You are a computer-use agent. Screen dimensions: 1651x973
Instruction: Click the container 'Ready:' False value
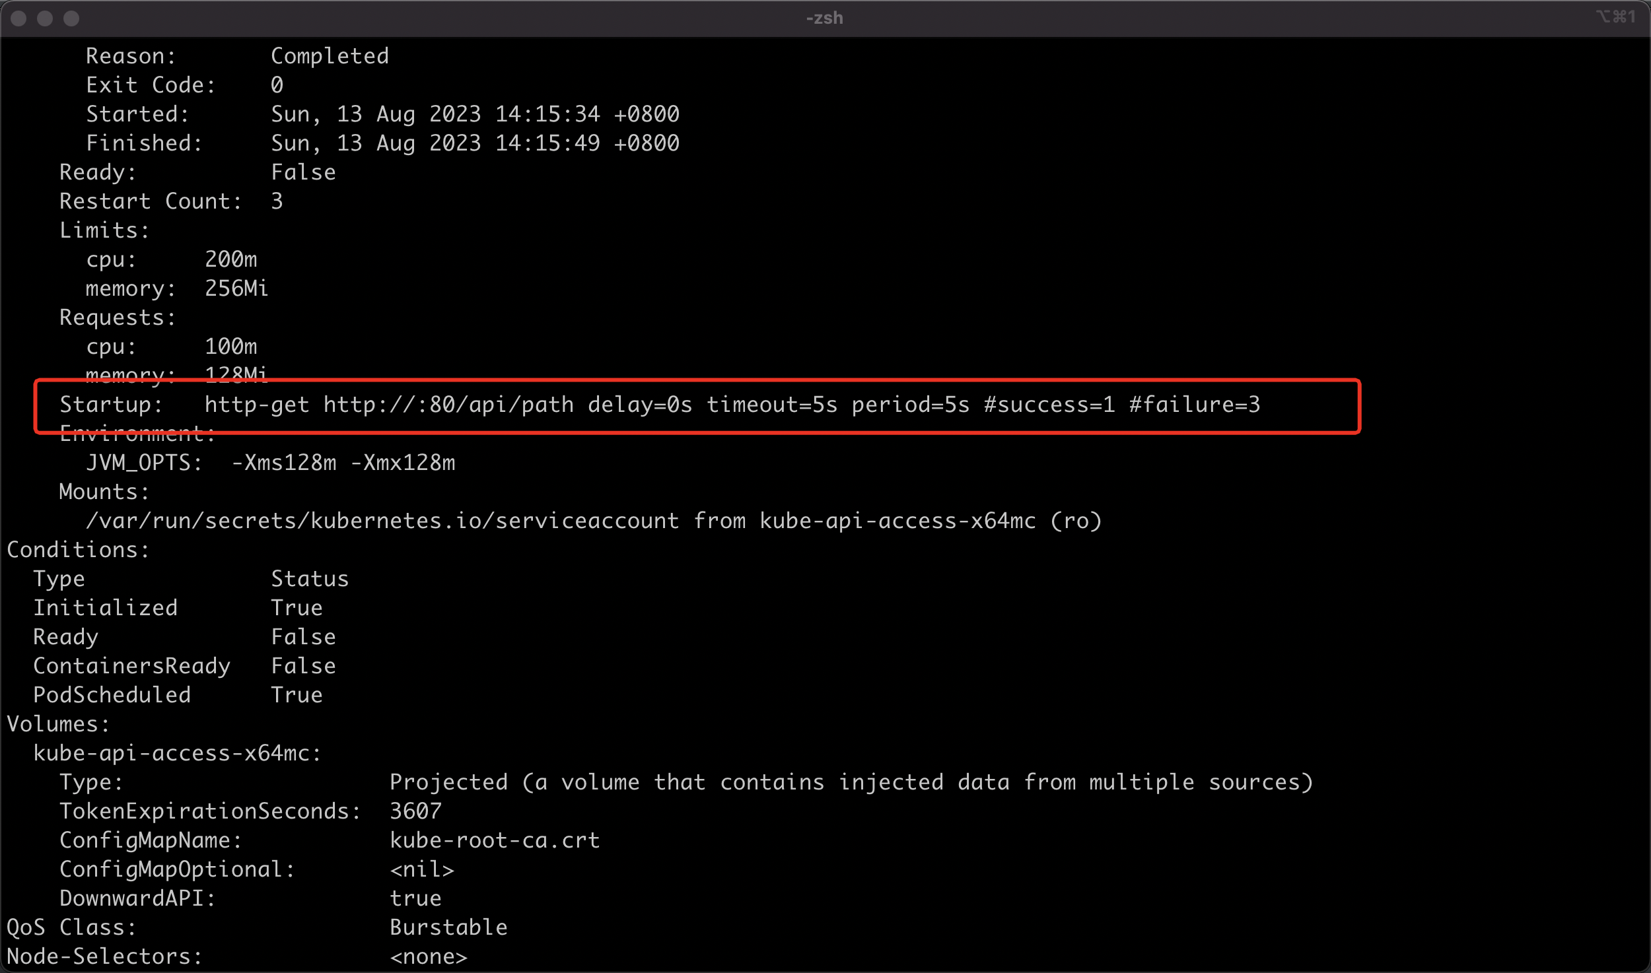pos(303,172)
